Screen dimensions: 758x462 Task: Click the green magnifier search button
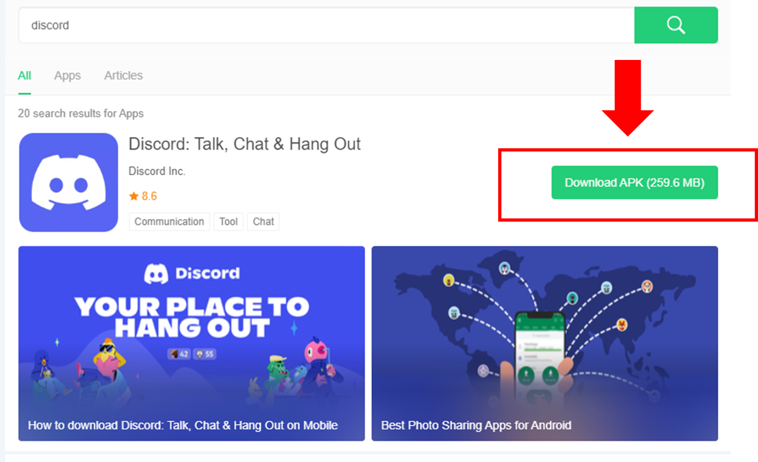676,25
